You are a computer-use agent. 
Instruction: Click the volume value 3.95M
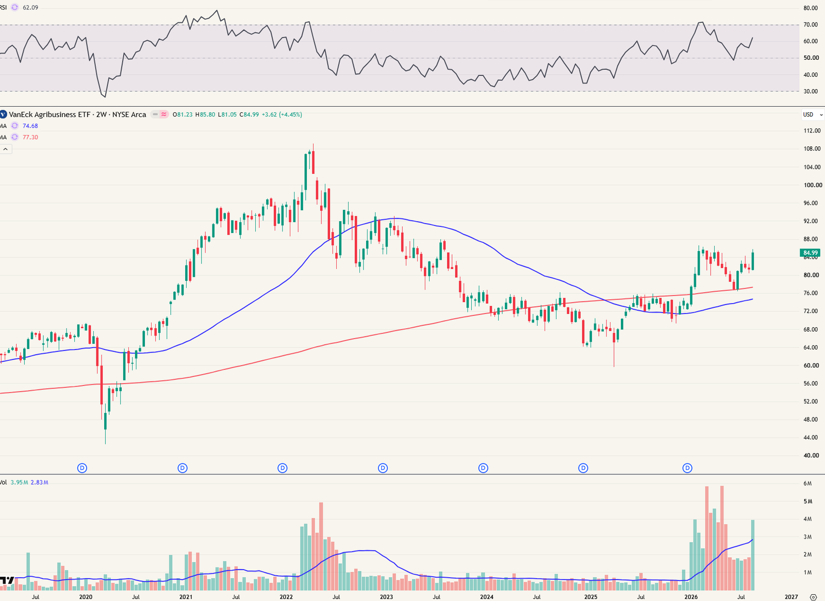tap(19, 482)
